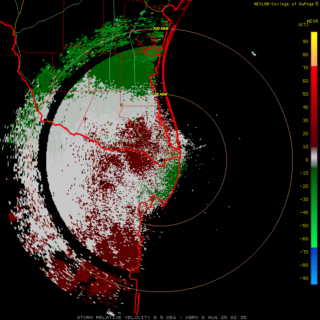Click the -50 value on the velocity scale
Screen dimensions: 320x320
[304, 226]
